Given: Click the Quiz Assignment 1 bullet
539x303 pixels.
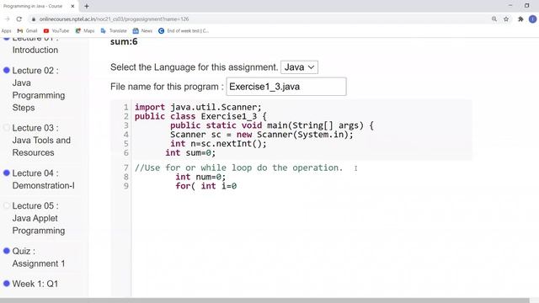Looking at the screenshot, I should [x=7, y=251].
